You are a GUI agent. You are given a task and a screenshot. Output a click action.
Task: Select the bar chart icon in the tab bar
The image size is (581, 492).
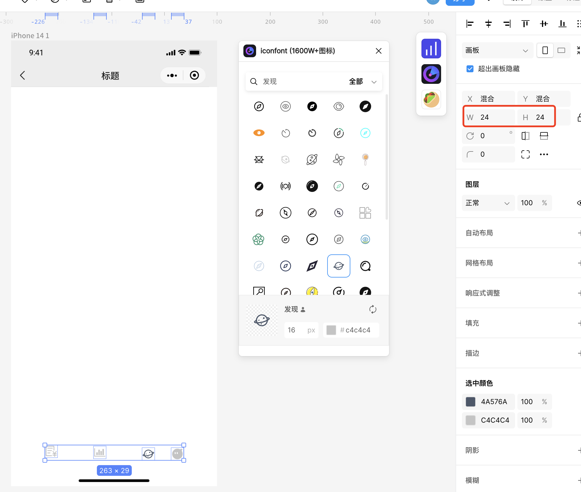[x=100, y=453]
